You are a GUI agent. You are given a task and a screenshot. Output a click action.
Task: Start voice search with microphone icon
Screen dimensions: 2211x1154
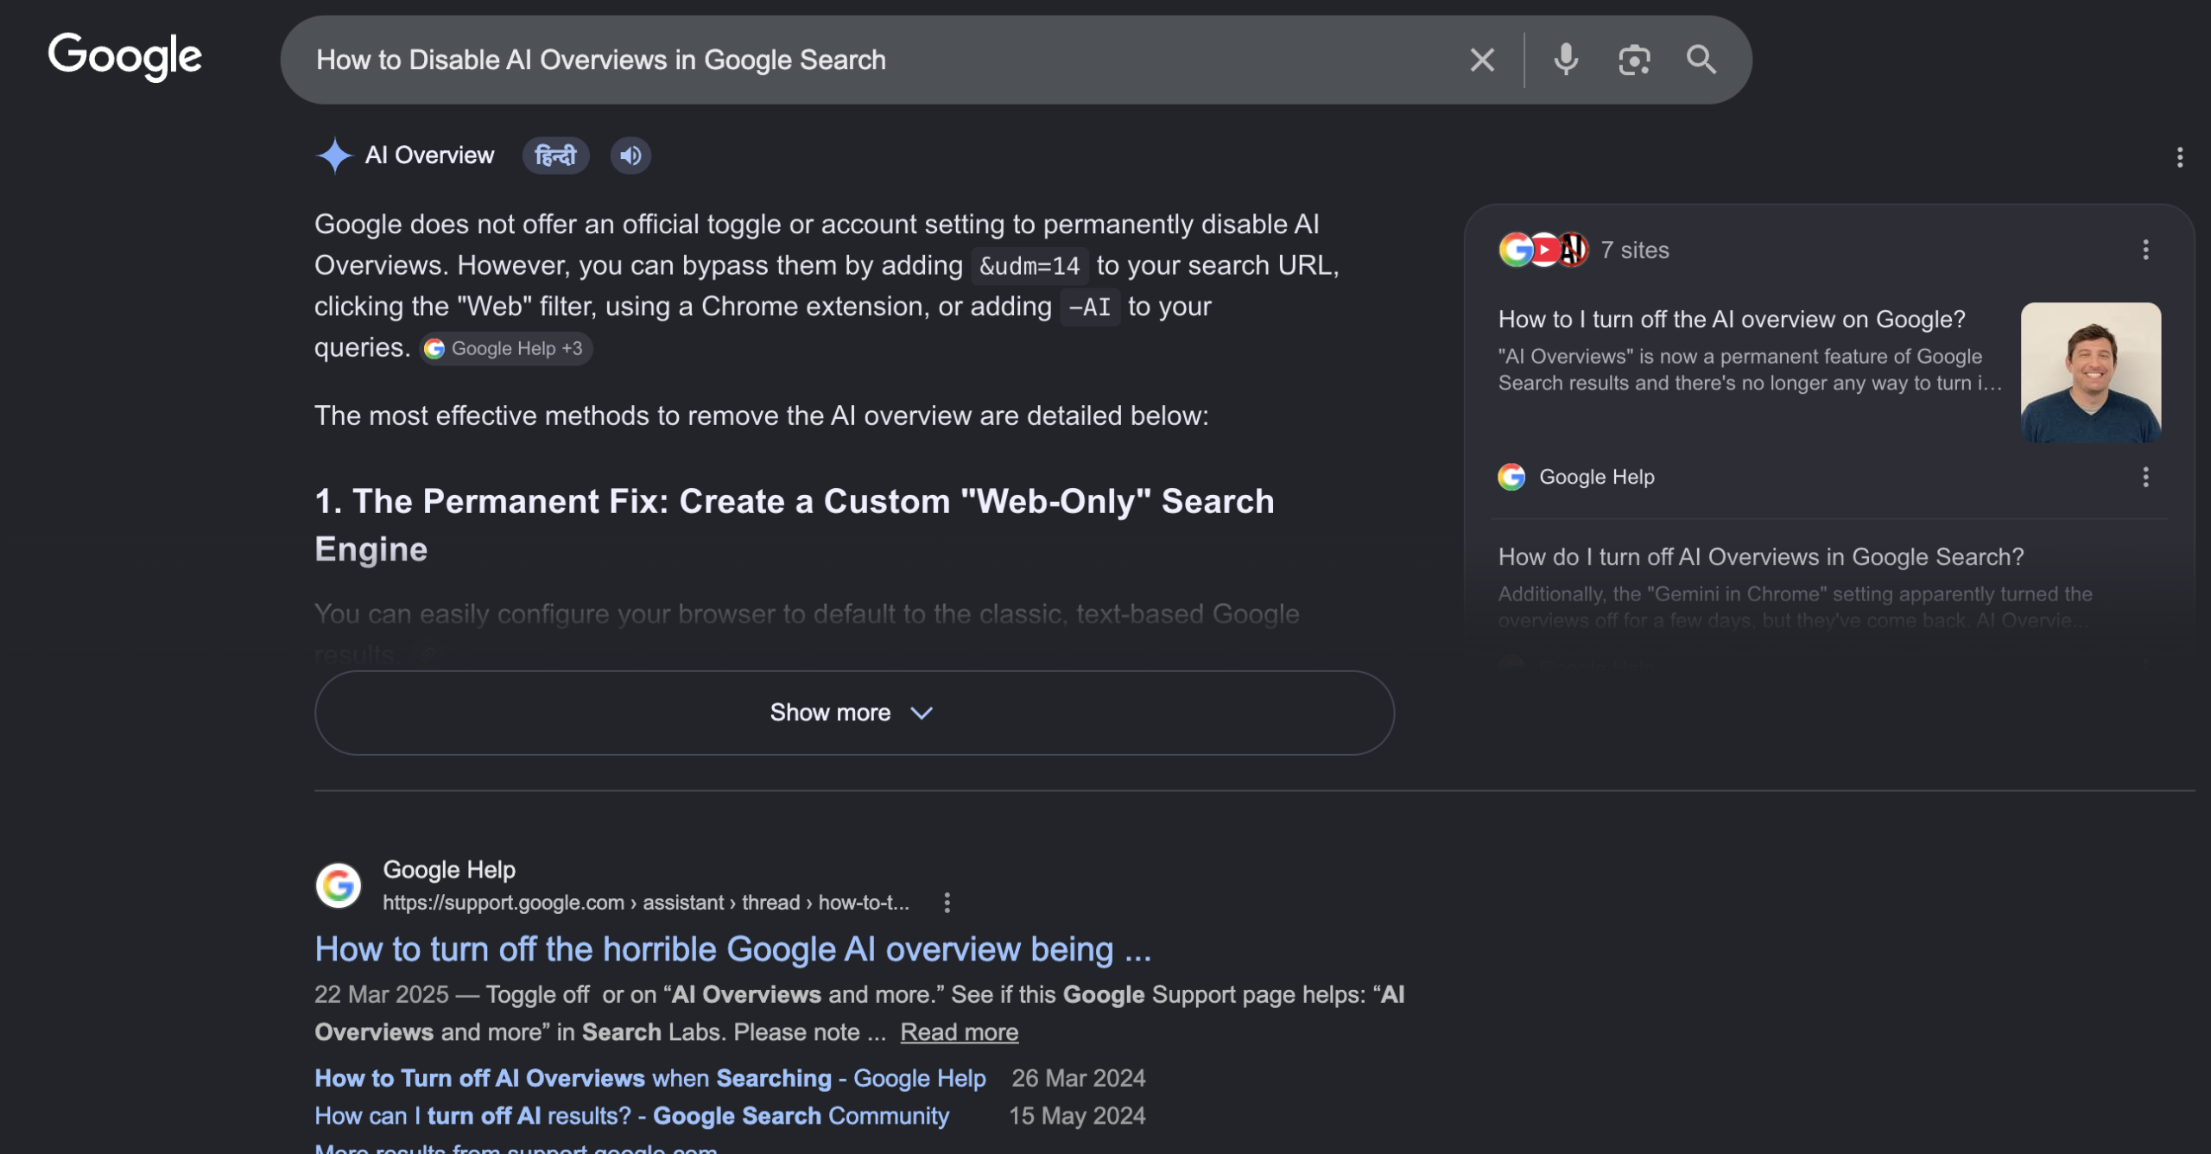(x=1566, y=60)
